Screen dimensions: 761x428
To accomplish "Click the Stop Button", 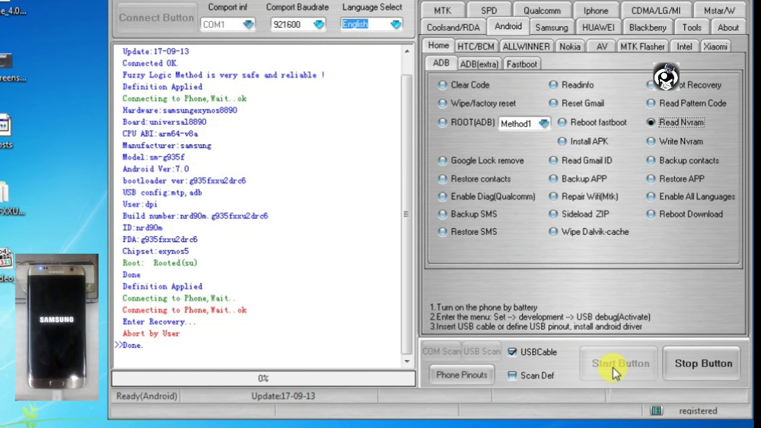I will (703, 363).
